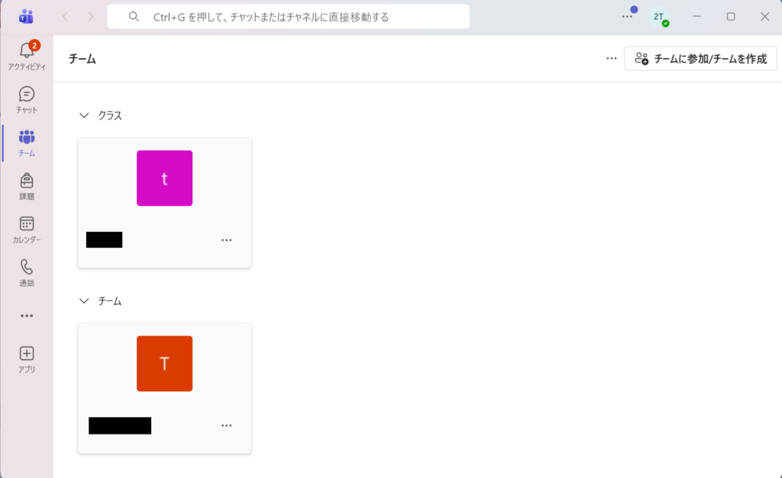Open more options for the magenta class team
This screenshot has height=478, width=782.
pyautogui.click(x=226, y=240)
